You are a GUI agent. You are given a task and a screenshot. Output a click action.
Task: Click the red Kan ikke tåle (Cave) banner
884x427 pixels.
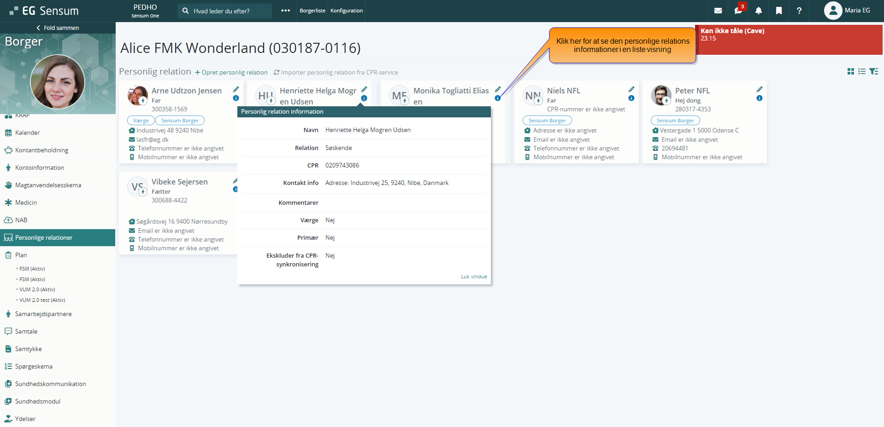coord(788,40)
